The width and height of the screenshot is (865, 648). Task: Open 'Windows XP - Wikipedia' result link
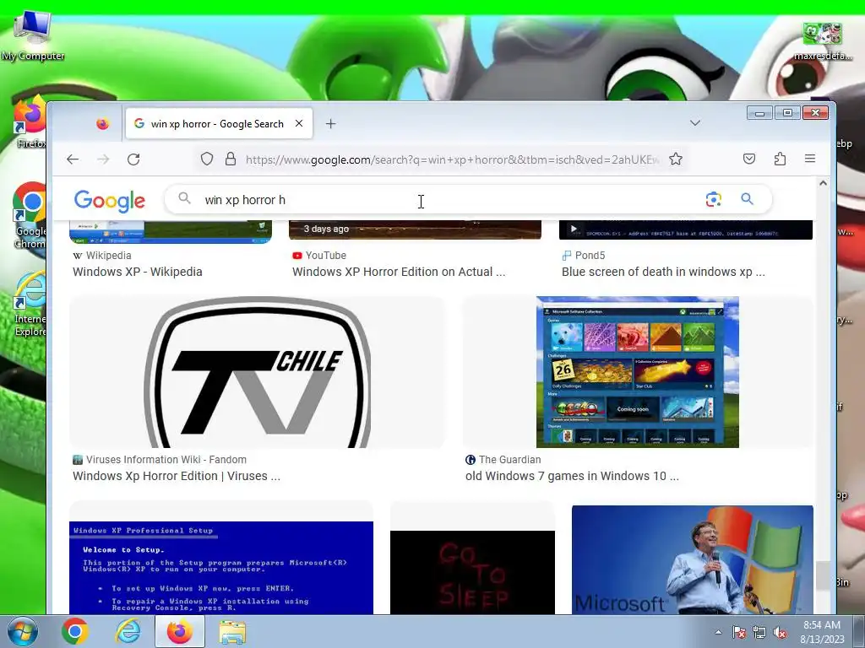[138, 272]
